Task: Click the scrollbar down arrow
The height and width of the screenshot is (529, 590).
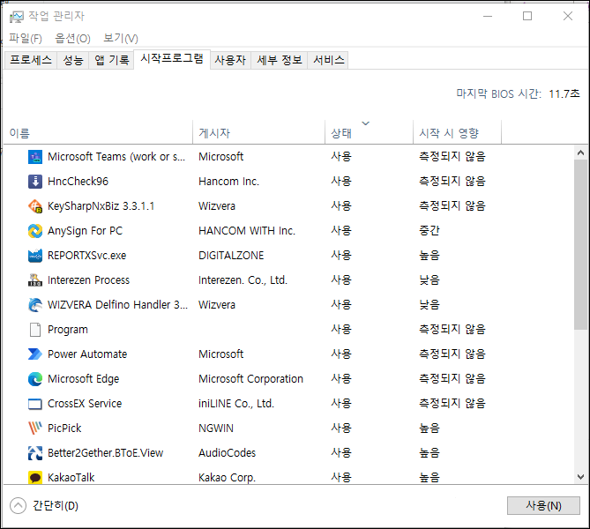Action: point(580,477)
